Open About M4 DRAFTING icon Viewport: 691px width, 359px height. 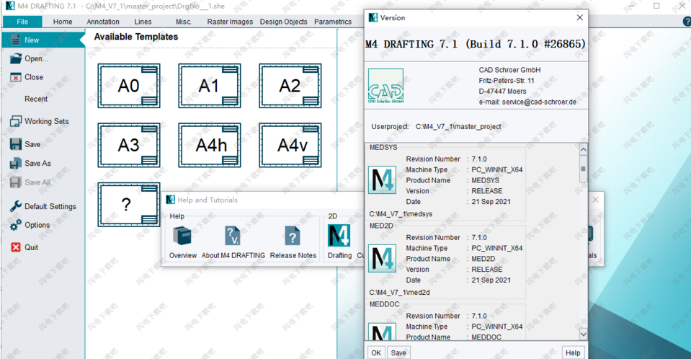point(233,236)
